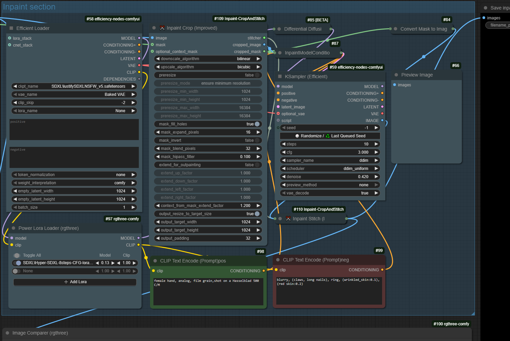510x341 pixels.
Task: Open the token_normalization dropdown
Action: [x=74, y=175]
